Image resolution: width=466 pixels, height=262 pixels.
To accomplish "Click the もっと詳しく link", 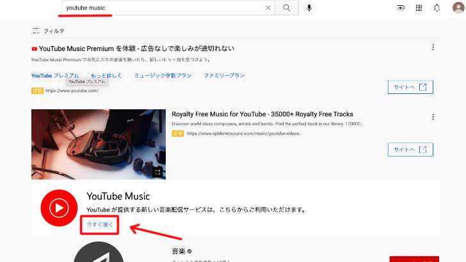I will tap(106, 75).
